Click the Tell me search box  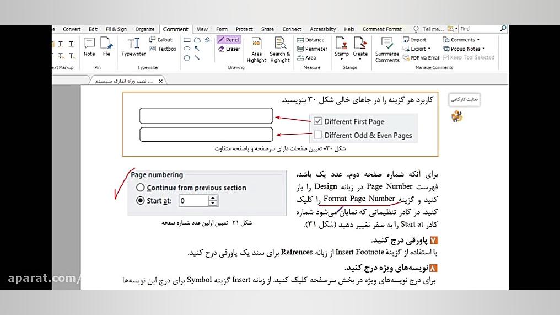point(429,29)
